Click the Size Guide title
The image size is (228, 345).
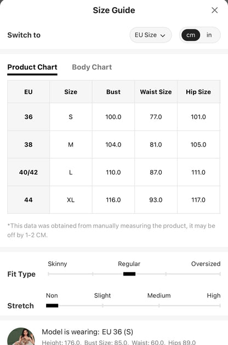[114, 10]
